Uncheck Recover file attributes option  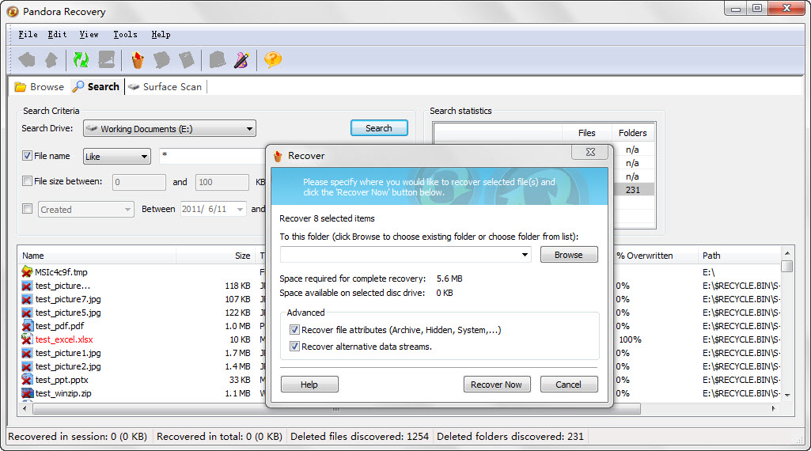click(294, 329)
